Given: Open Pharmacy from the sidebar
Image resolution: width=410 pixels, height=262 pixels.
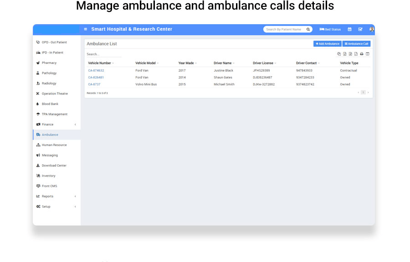Looking at the screenshot, I should click(49, 63).
